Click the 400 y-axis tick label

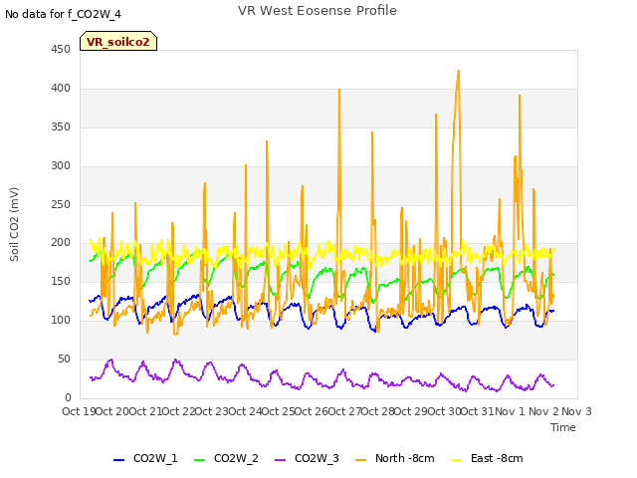(x=61, y=89)
